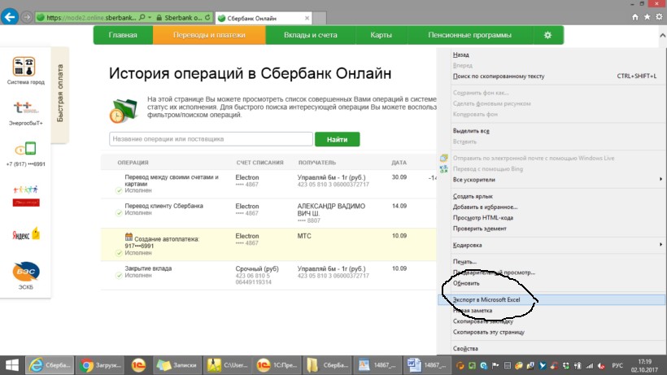The image size is (667, 375).
Task: Click the folder with clock history icon
Action: pos(124,110)
